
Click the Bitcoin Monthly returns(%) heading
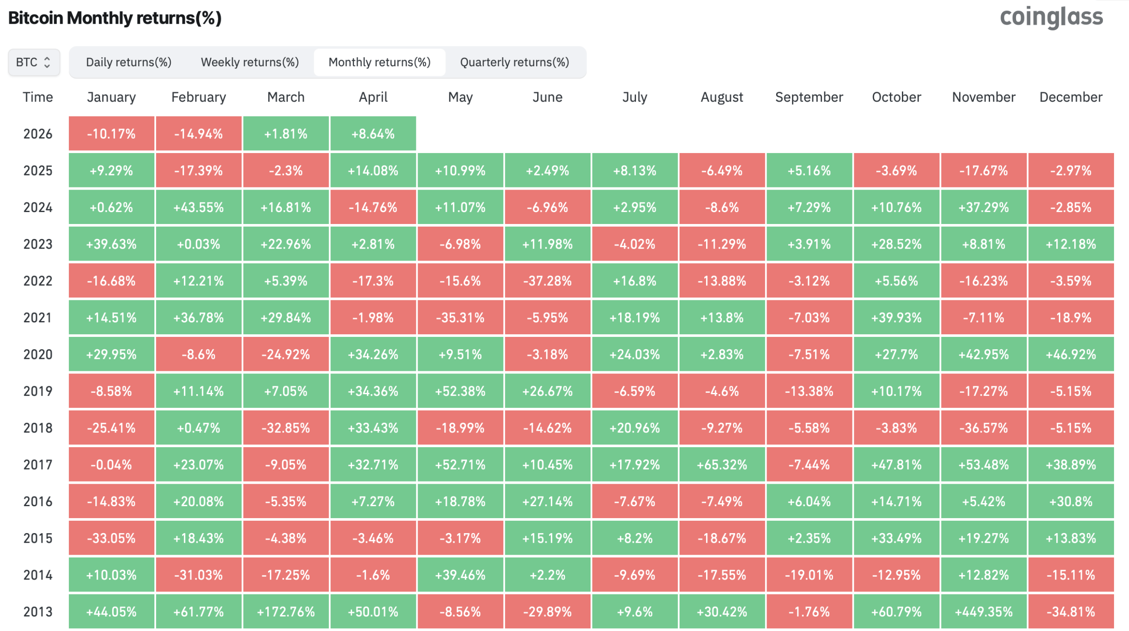tap(115, 18)
